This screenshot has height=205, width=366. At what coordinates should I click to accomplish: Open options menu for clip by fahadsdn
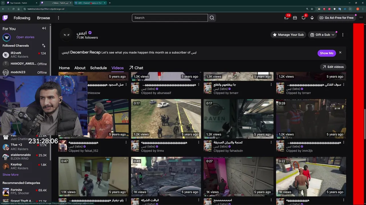point(271,142)
